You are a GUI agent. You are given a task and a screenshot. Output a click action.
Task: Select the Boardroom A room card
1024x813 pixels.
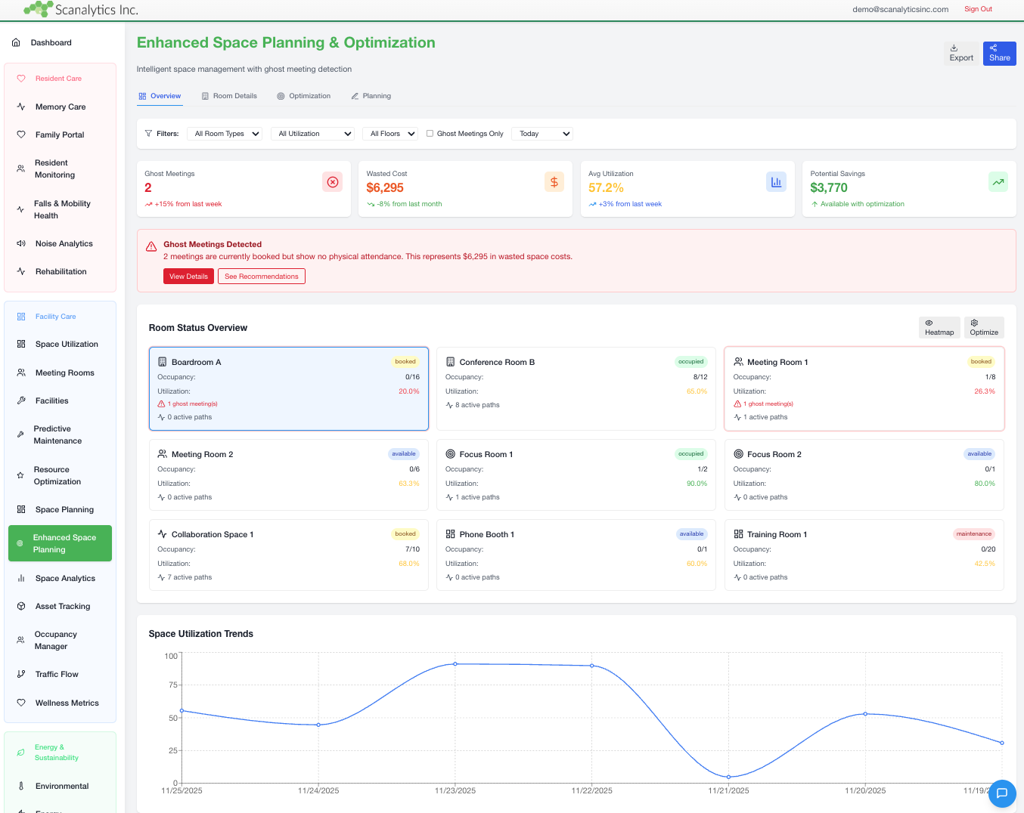tap(289, 388)
